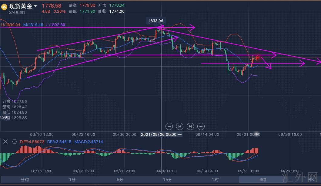
Task: Click the current price 1778.58
Action: click(51, 6)
